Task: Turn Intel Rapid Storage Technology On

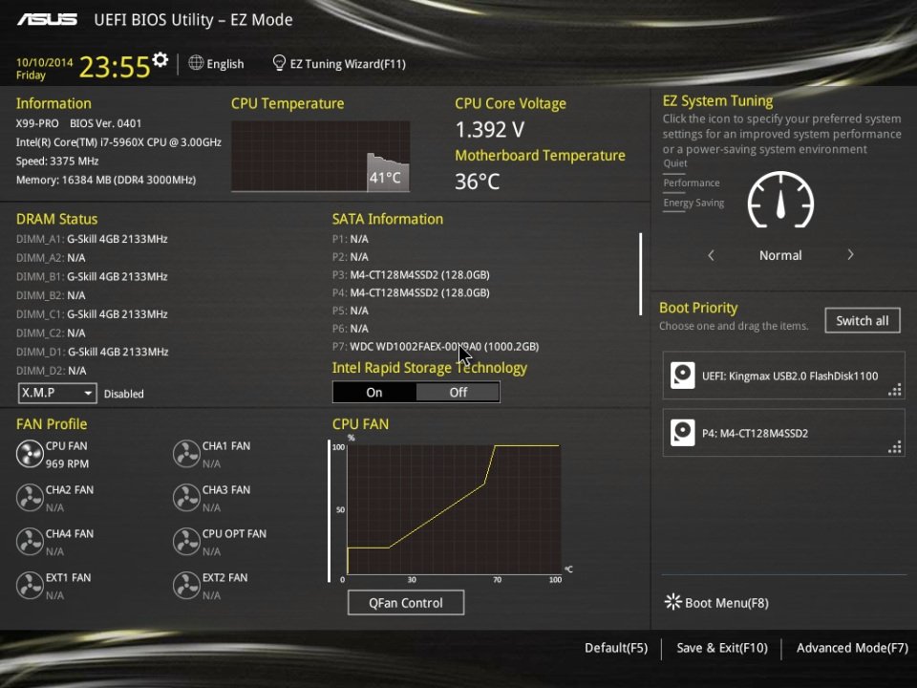Action: click(x=374, y=392)
